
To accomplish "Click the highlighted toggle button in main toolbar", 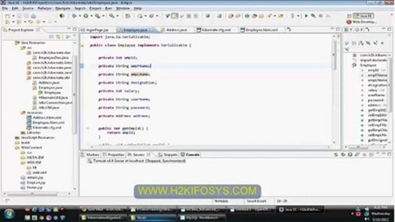I will click(175, 16).
